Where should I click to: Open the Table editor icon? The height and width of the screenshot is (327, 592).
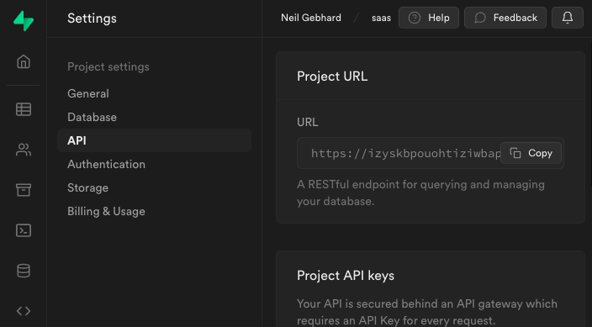click(24, 109)
